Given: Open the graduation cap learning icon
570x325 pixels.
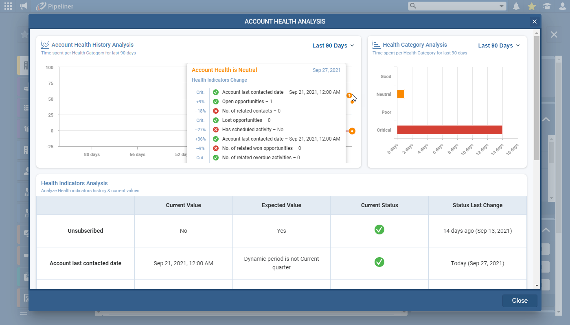Looking at the screenshot, I should coord(547,6).
